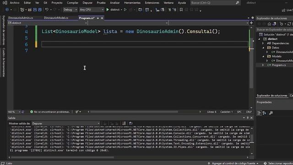293x165 pixels.
Task: Click the pending changes filter clock icon
Action: 282,24
